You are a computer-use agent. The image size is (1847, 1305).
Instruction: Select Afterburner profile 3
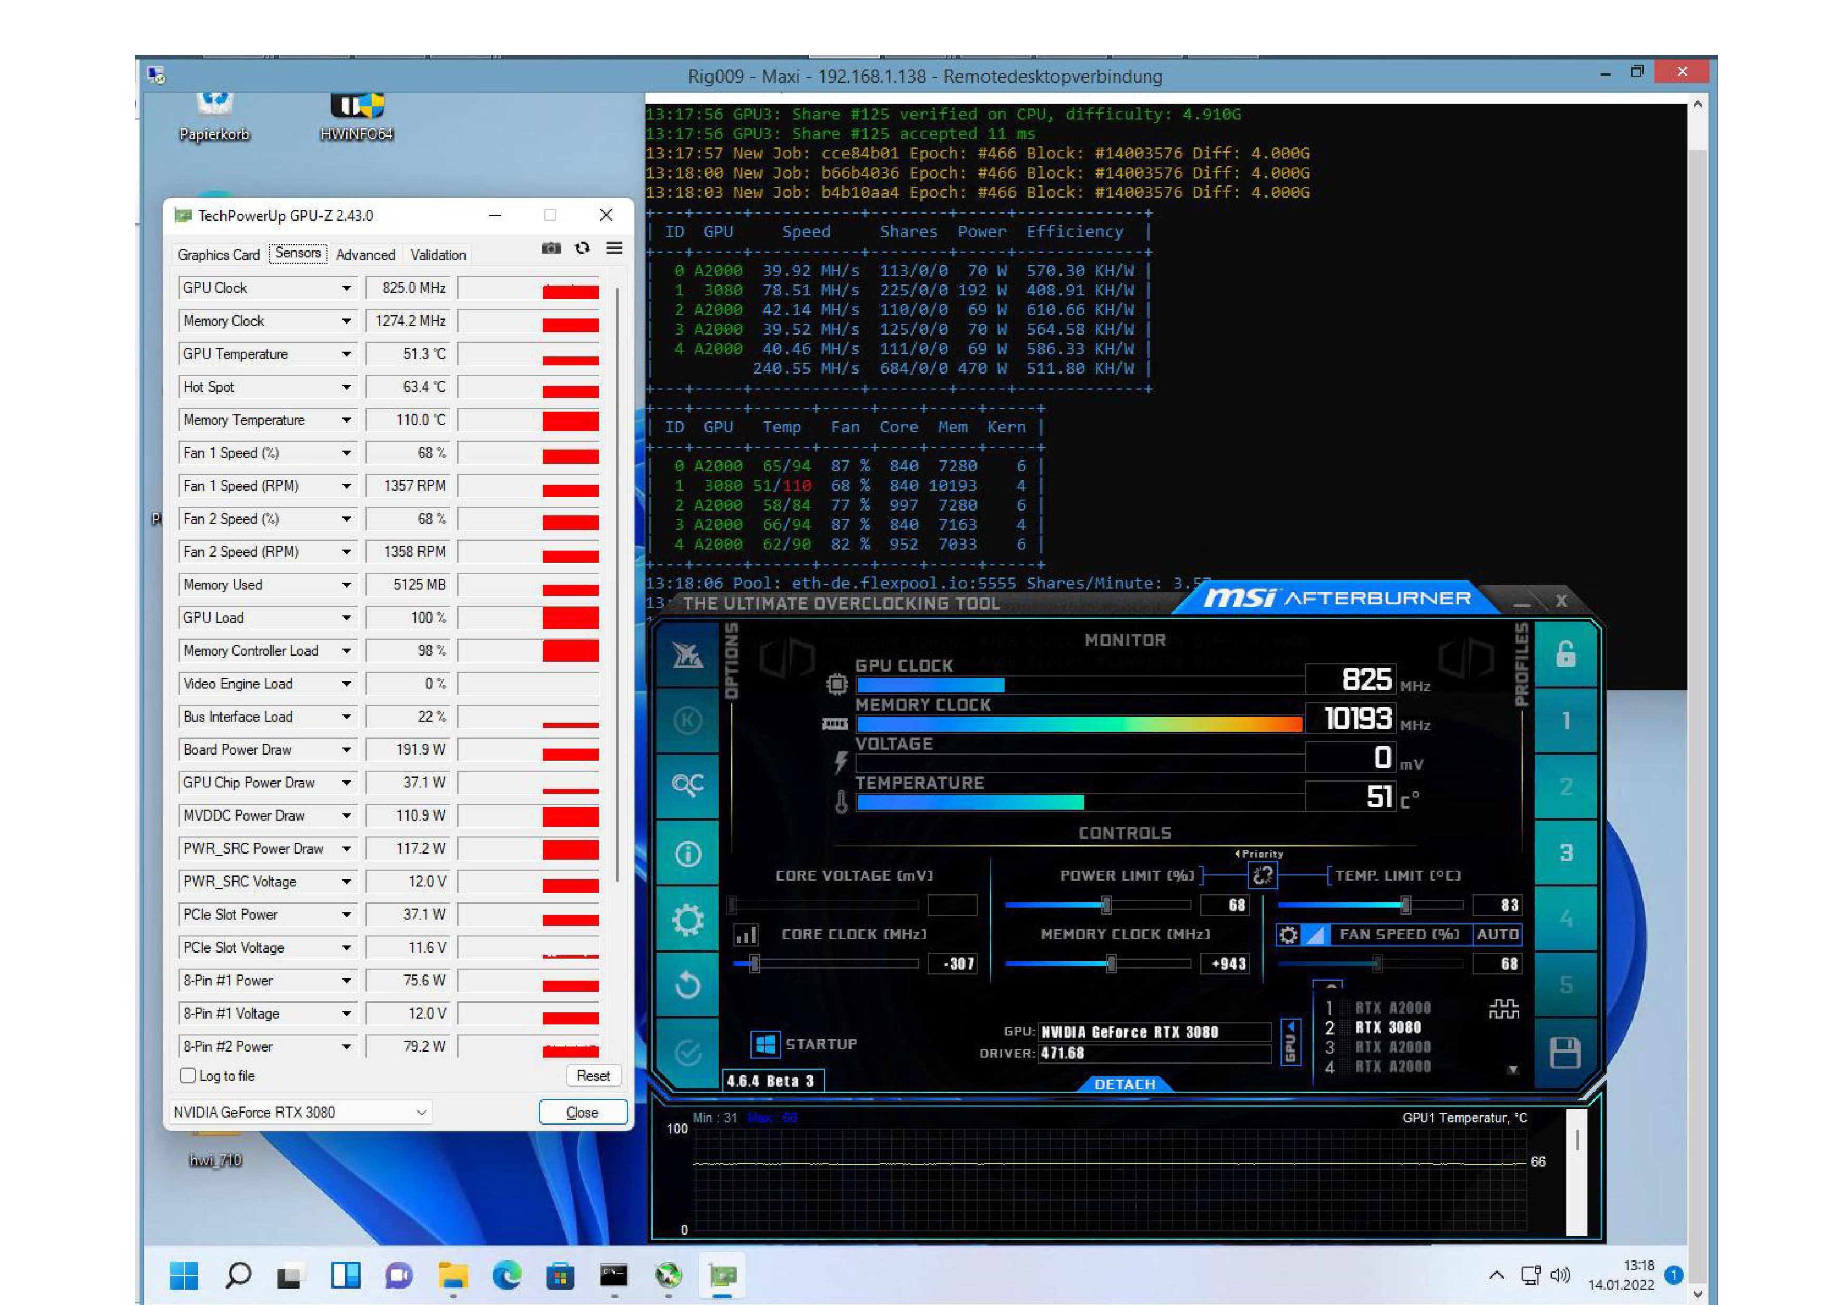coord(1565,853)
